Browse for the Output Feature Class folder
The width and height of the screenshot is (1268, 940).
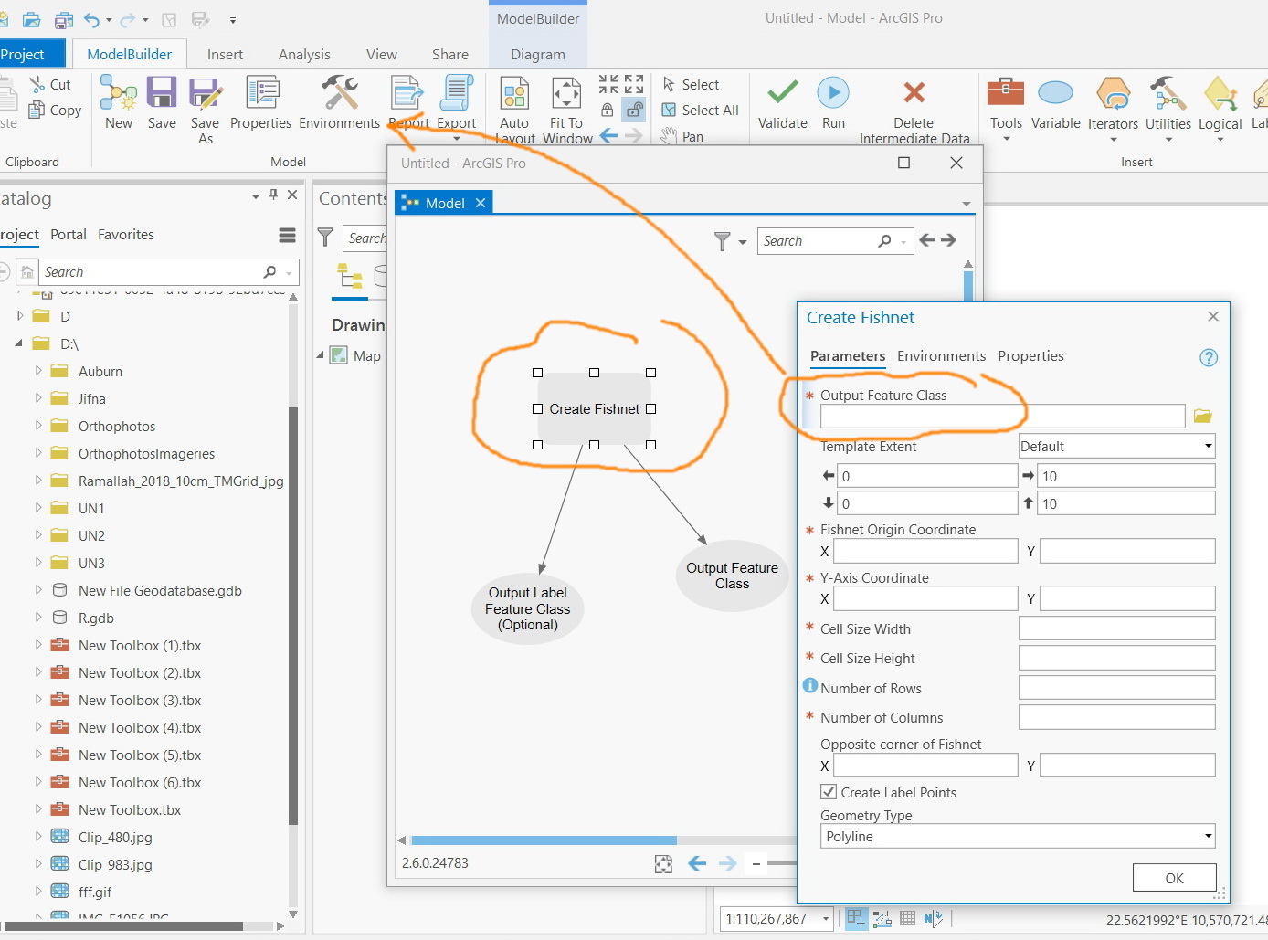(1202, 417)
